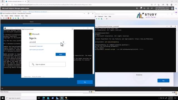Click the taskbar 'Type here to search' box

tap(21, 98)
